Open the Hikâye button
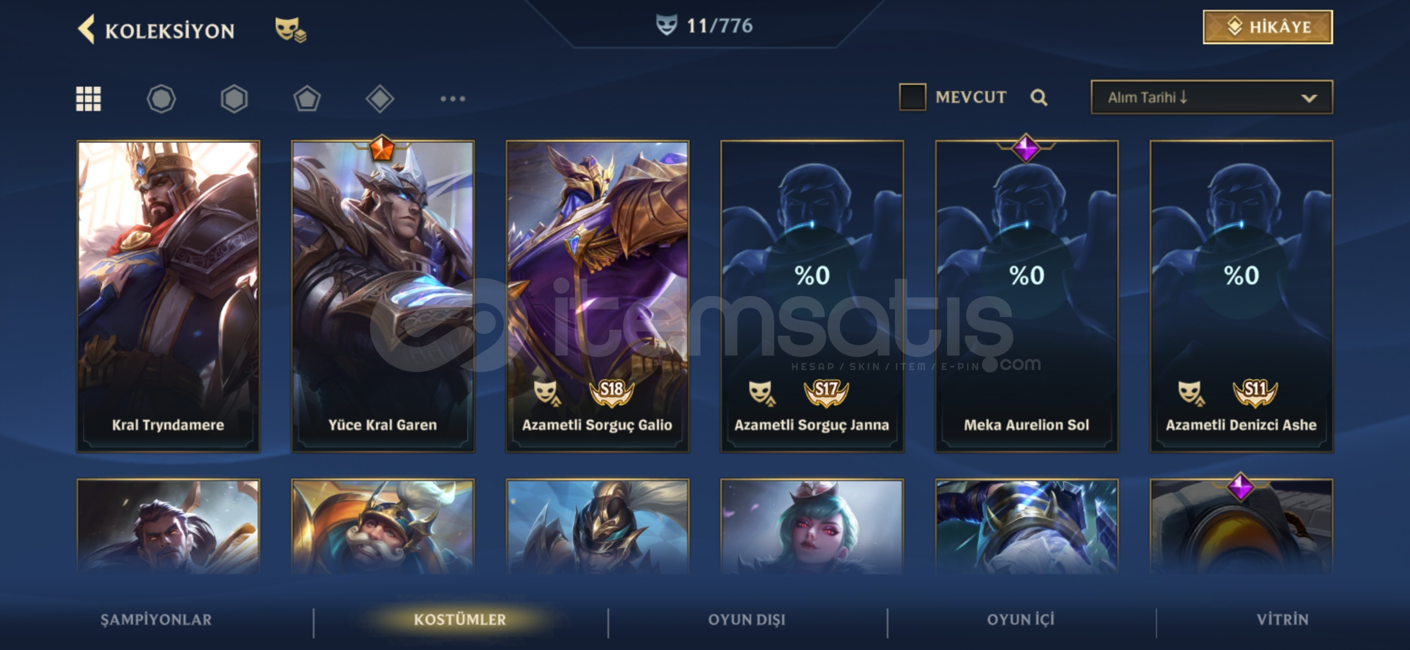The height and width of the screenshot is (650, 1410). pos(1268,27)
